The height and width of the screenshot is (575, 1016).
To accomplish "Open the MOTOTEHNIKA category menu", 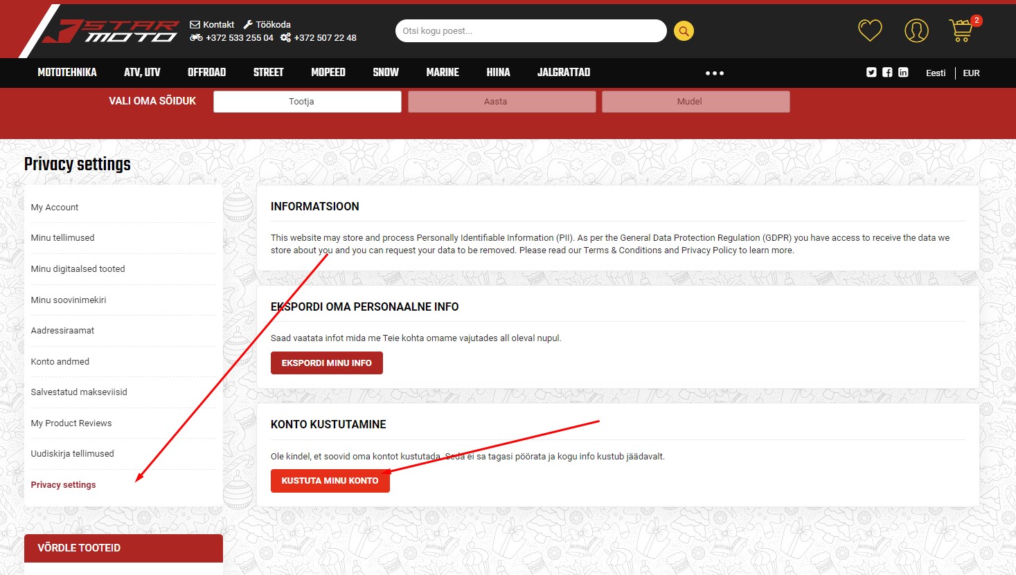I will click(67, 73).
